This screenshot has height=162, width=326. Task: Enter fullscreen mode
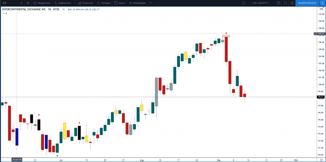pos(286,3)
